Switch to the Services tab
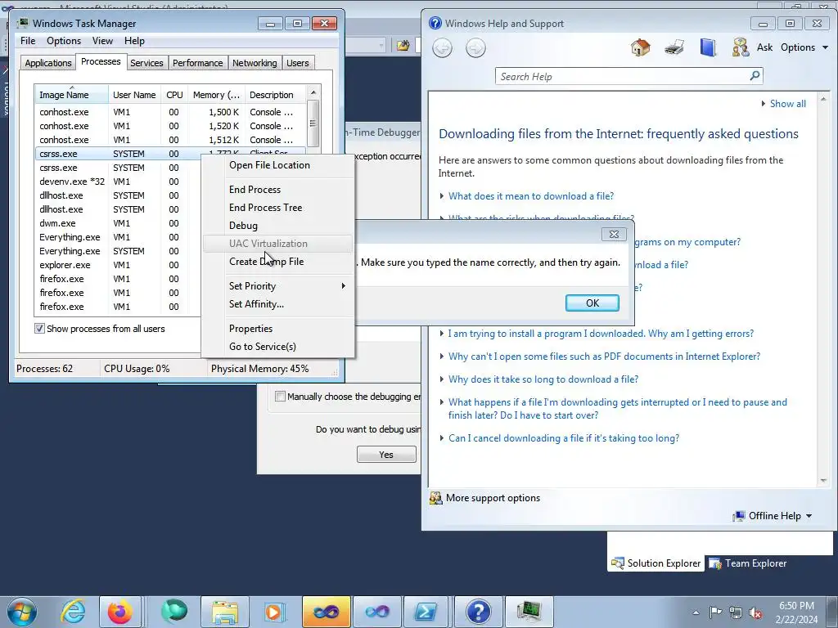The height and width of the screenshot is (628, 838). click(x=146, y=63)
